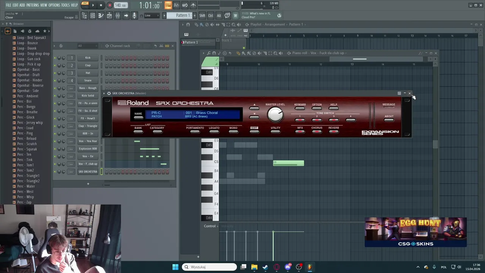Toggle PAT/SONG mode switch
The image size is (485, 273).
point(85,5)
